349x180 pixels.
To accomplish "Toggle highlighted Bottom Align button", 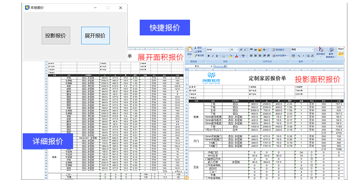I will tap(260, 50).
